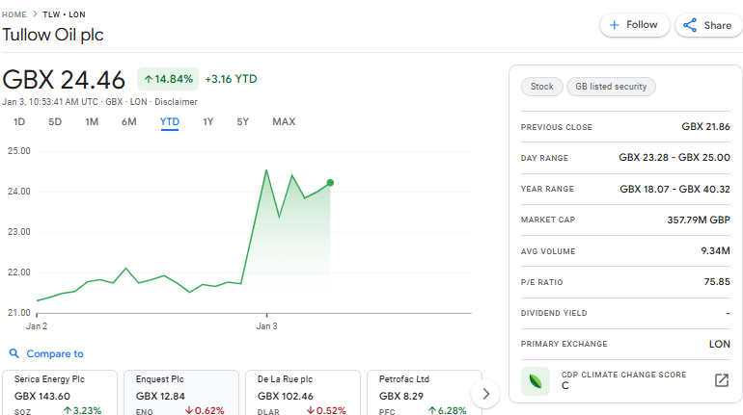This screenshot has height=415, width=743.
Task: Click the Follow button
Action: pyautogui.click(x=635, y=25)
